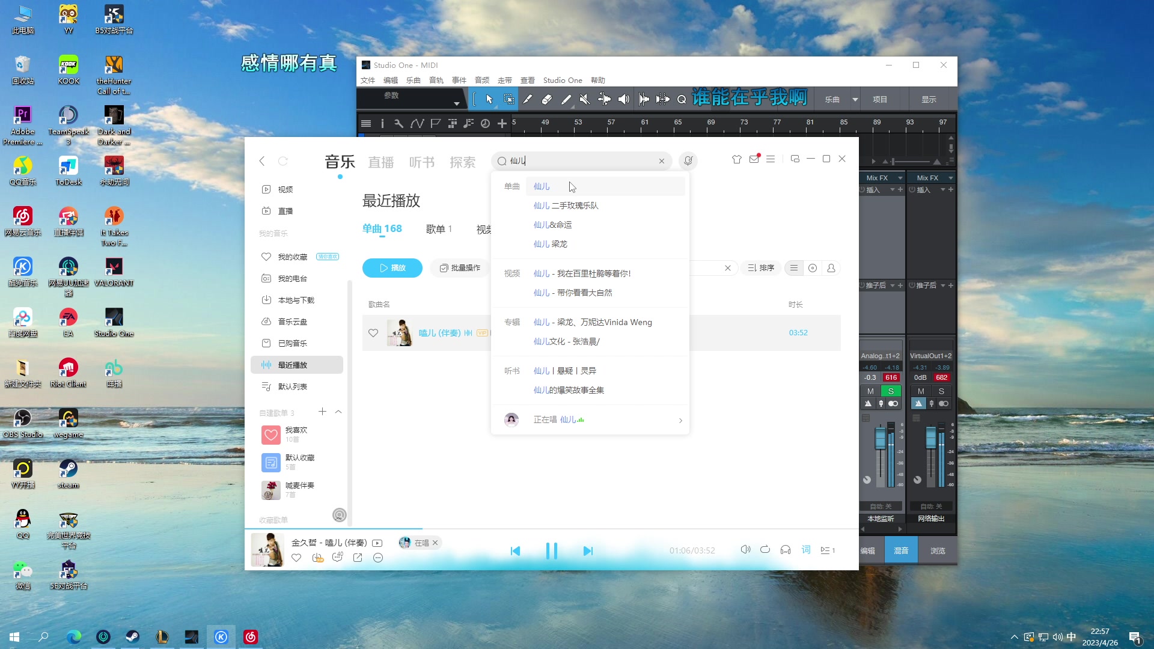1154x649 pixels.
Task: Go to the previous song in Kugou
Action: (x=515, y=550)
